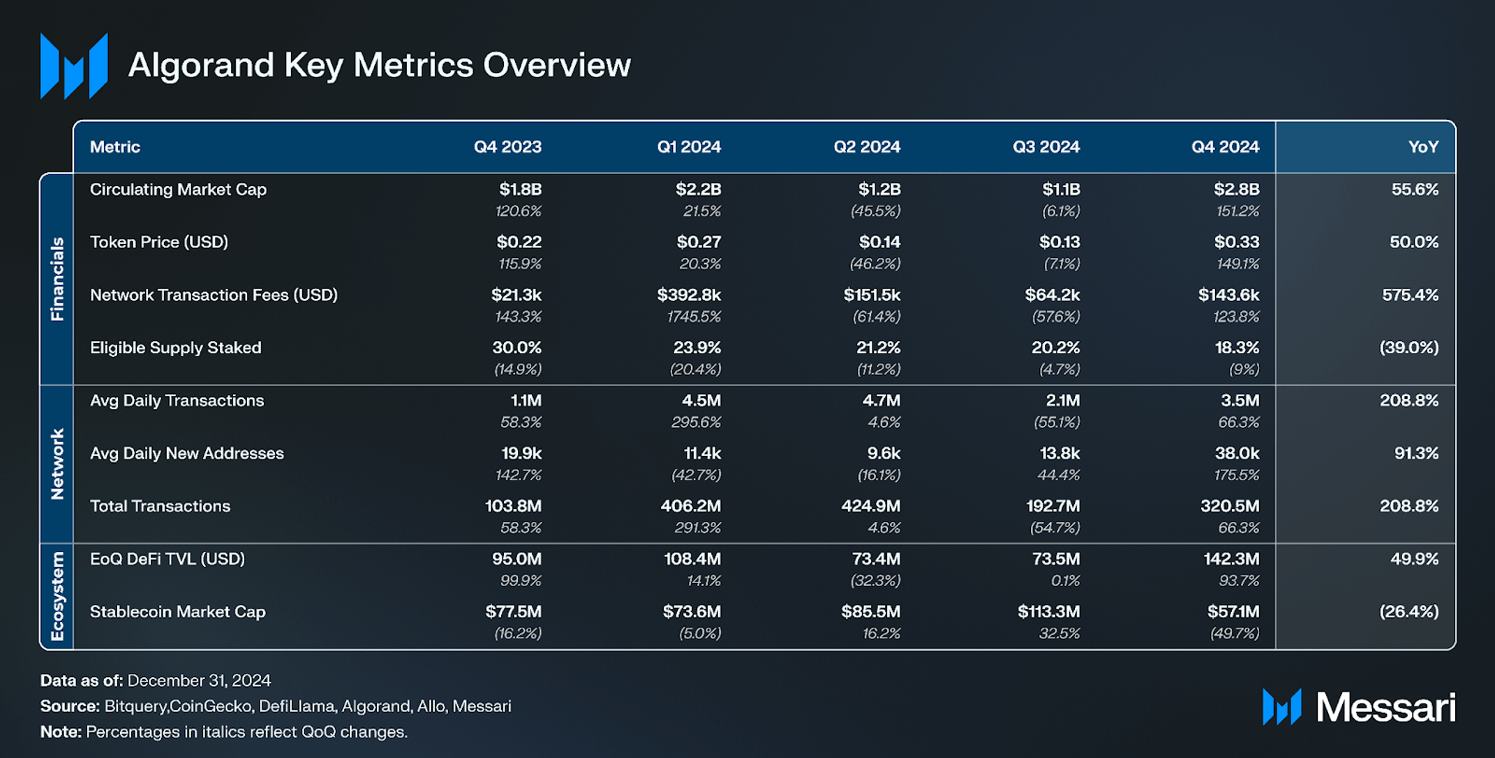This screenshot has height=758, width=1495.
Task: Click the $2.8B Q4 2024 market cap value
Action: (x=1236, y=190)
